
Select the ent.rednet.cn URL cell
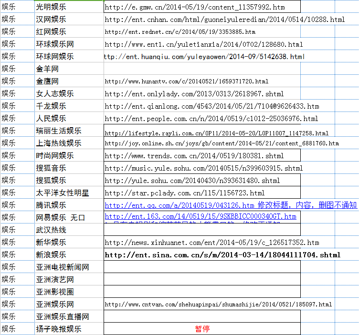click(x=202, y=31)
